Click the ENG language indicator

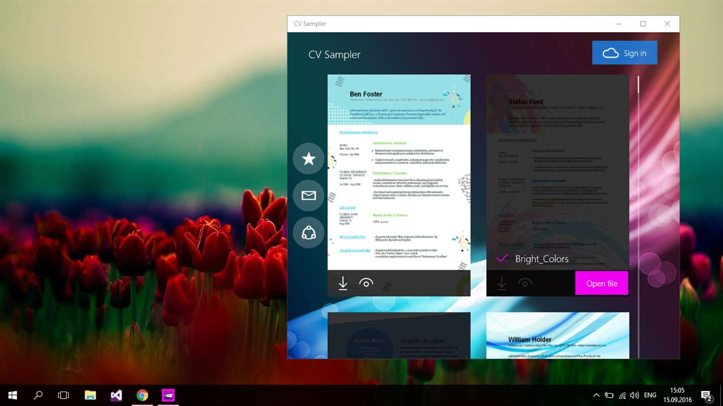point(650,395)
